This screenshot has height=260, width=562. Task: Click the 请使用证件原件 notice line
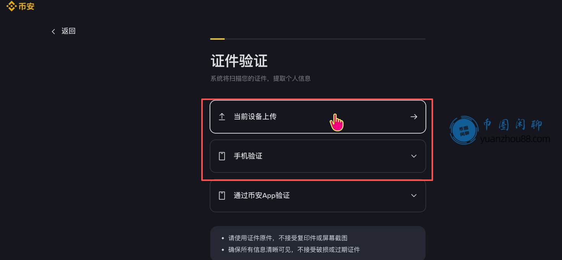tap(288, 238)
